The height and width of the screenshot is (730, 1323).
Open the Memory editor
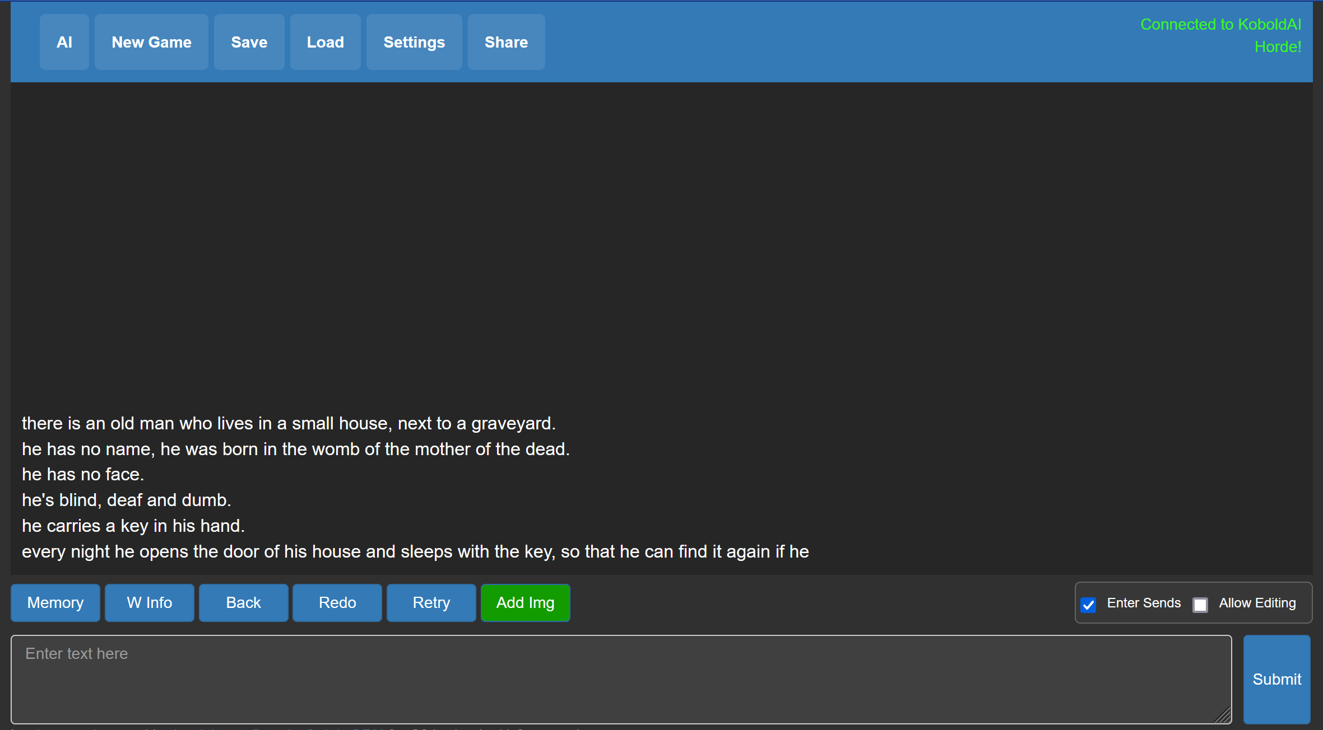pyautogui.click(x=55, y=603)
